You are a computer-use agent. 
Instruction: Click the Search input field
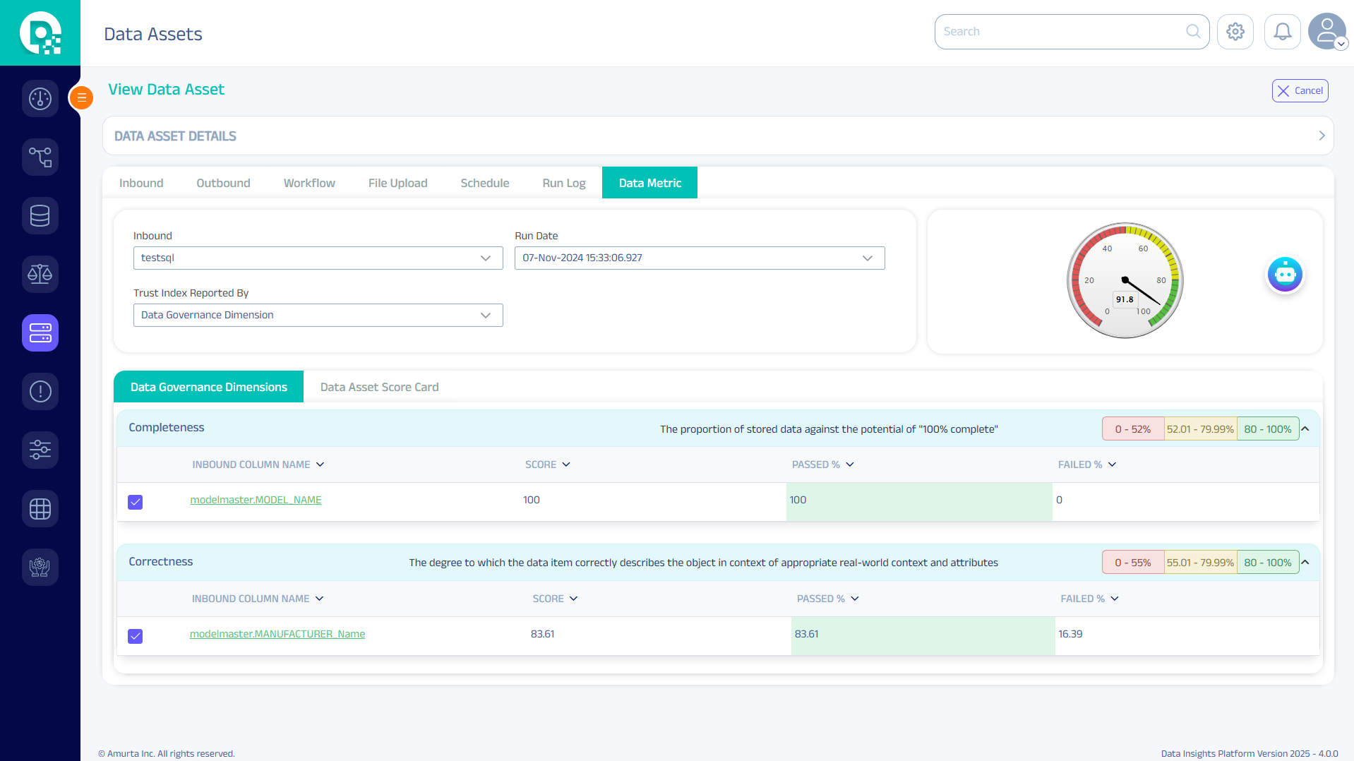click(1062, 32)
